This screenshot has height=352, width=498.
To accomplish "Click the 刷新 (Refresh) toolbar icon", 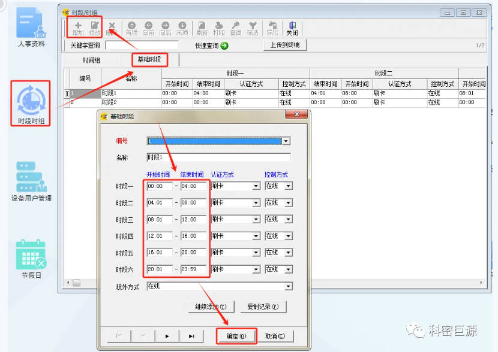I will [202, 28].
